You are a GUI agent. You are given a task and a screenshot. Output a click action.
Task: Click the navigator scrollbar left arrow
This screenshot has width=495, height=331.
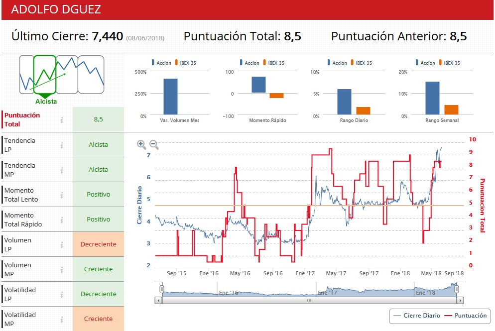[x=158, y=301]
